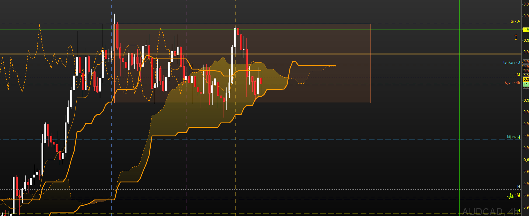529x216 pixels.
Task: Select the solid green vertical line
Action: (x=459, y=108)
